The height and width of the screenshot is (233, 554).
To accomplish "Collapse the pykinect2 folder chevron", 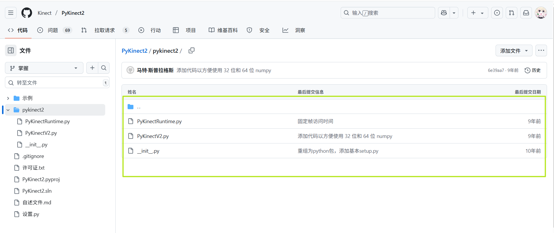I will click(8, 110).
